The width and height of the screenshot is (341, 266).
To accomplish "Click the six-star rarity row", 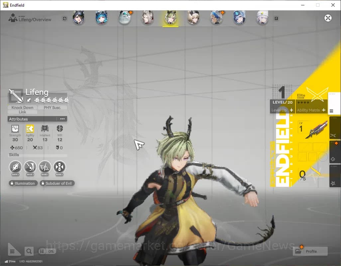I will coord(51,100).
